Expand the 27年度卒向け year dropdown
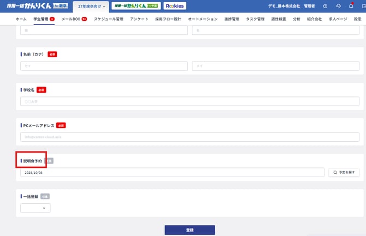366x236 pixels. coord(91,6)
